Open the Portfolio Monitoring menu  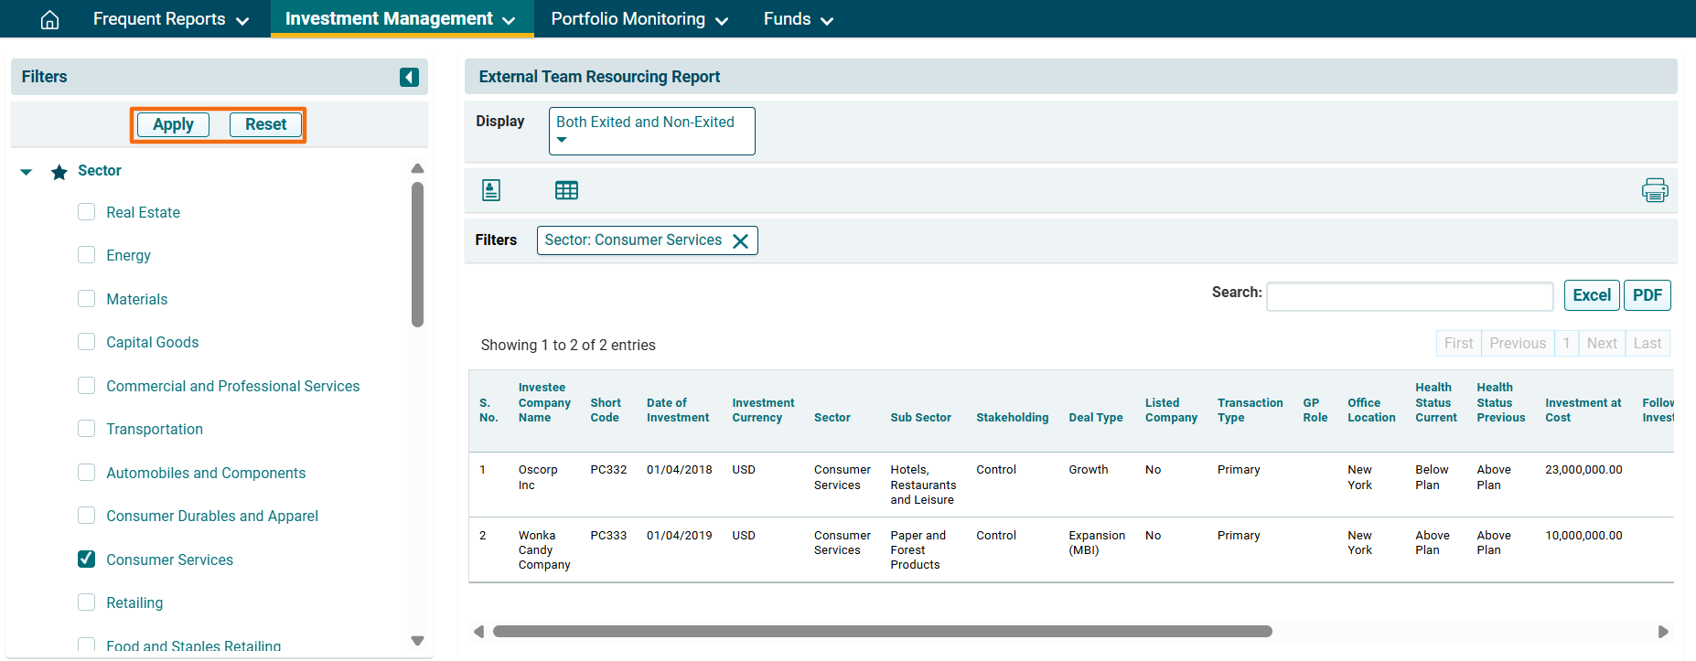pos(639,19)
